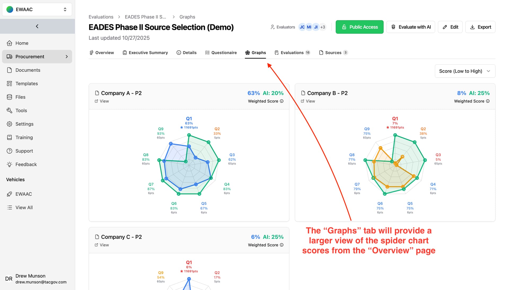Open Templates from the sidebar
The image size is (509, 290).
[x=27, y=84]
